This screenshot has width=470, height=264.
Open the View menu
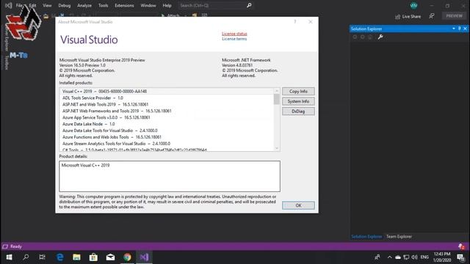[47, 5]
